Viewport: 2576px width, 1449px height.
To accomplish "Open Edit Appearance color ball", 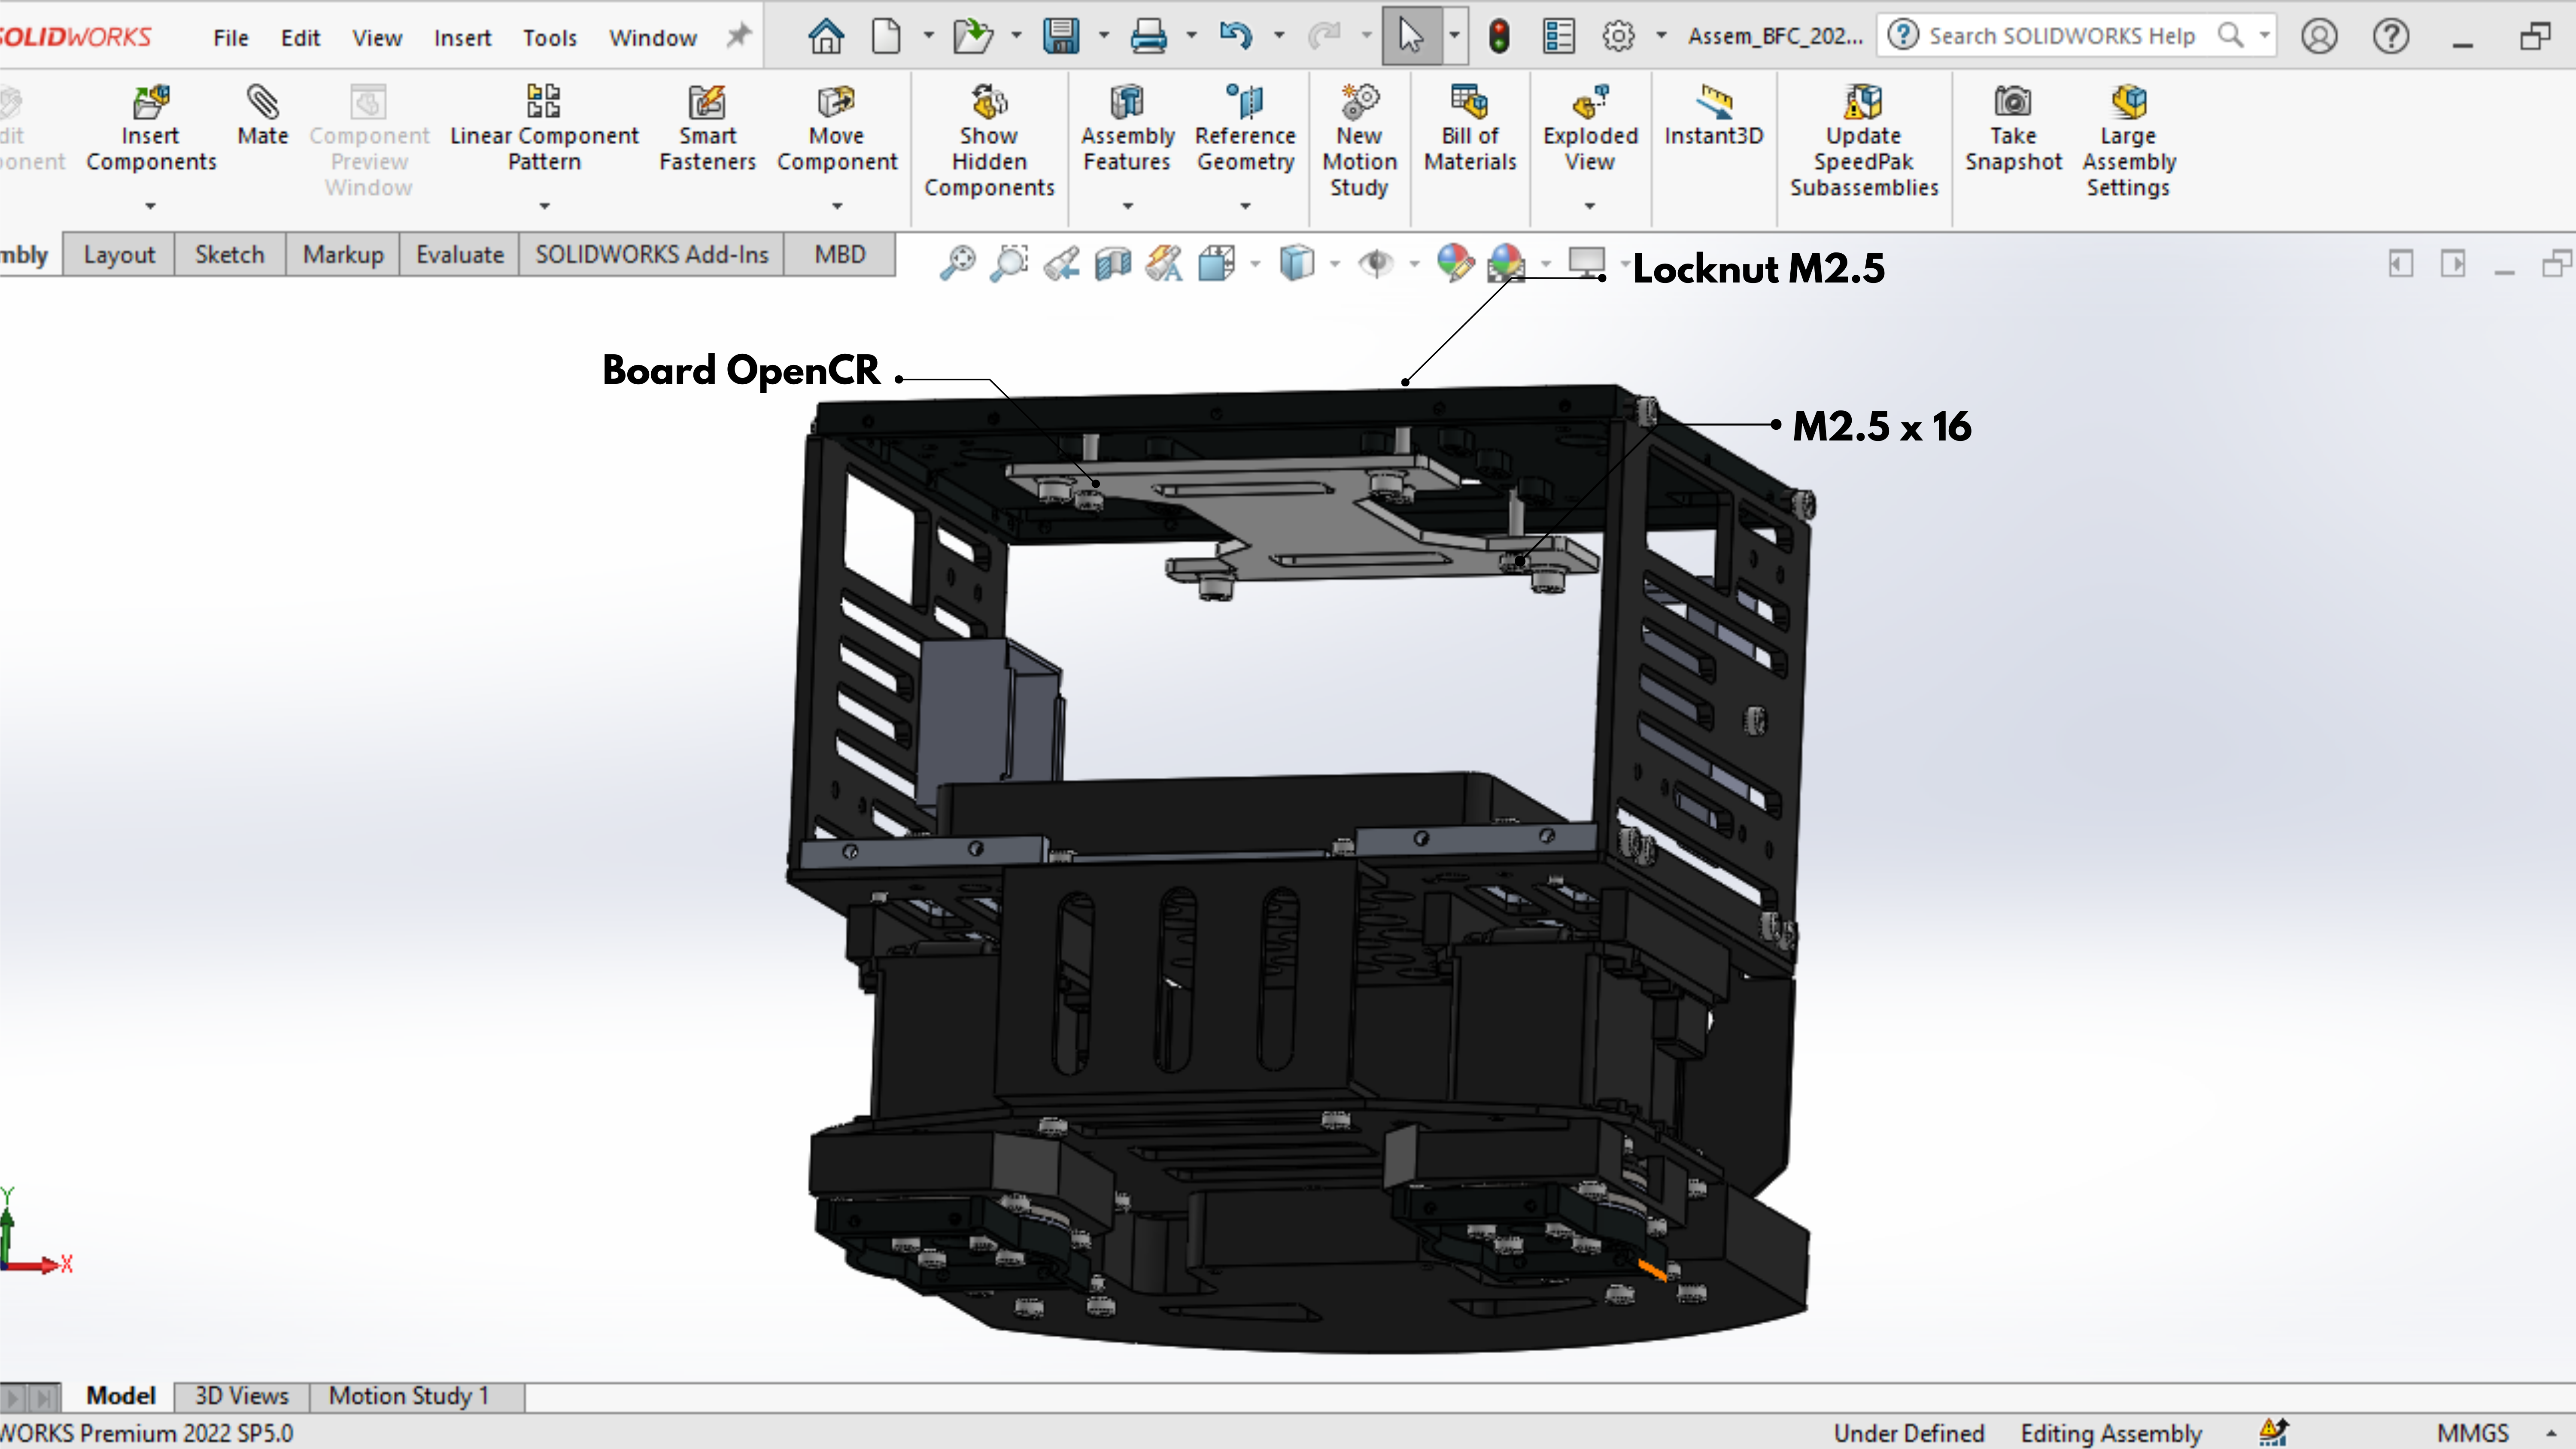I will 1455,263.
